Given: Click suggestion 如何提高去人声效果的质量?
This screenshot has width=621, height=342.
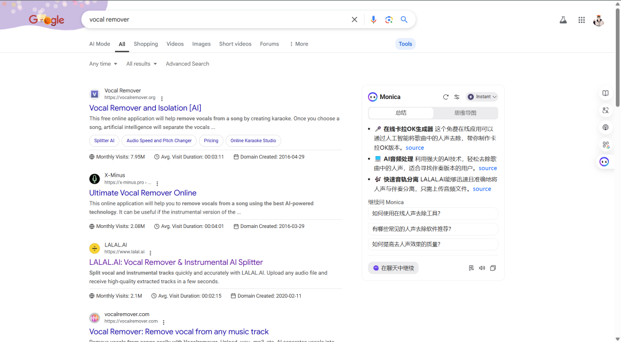Looking at the screenshot, I should point(433,244).
